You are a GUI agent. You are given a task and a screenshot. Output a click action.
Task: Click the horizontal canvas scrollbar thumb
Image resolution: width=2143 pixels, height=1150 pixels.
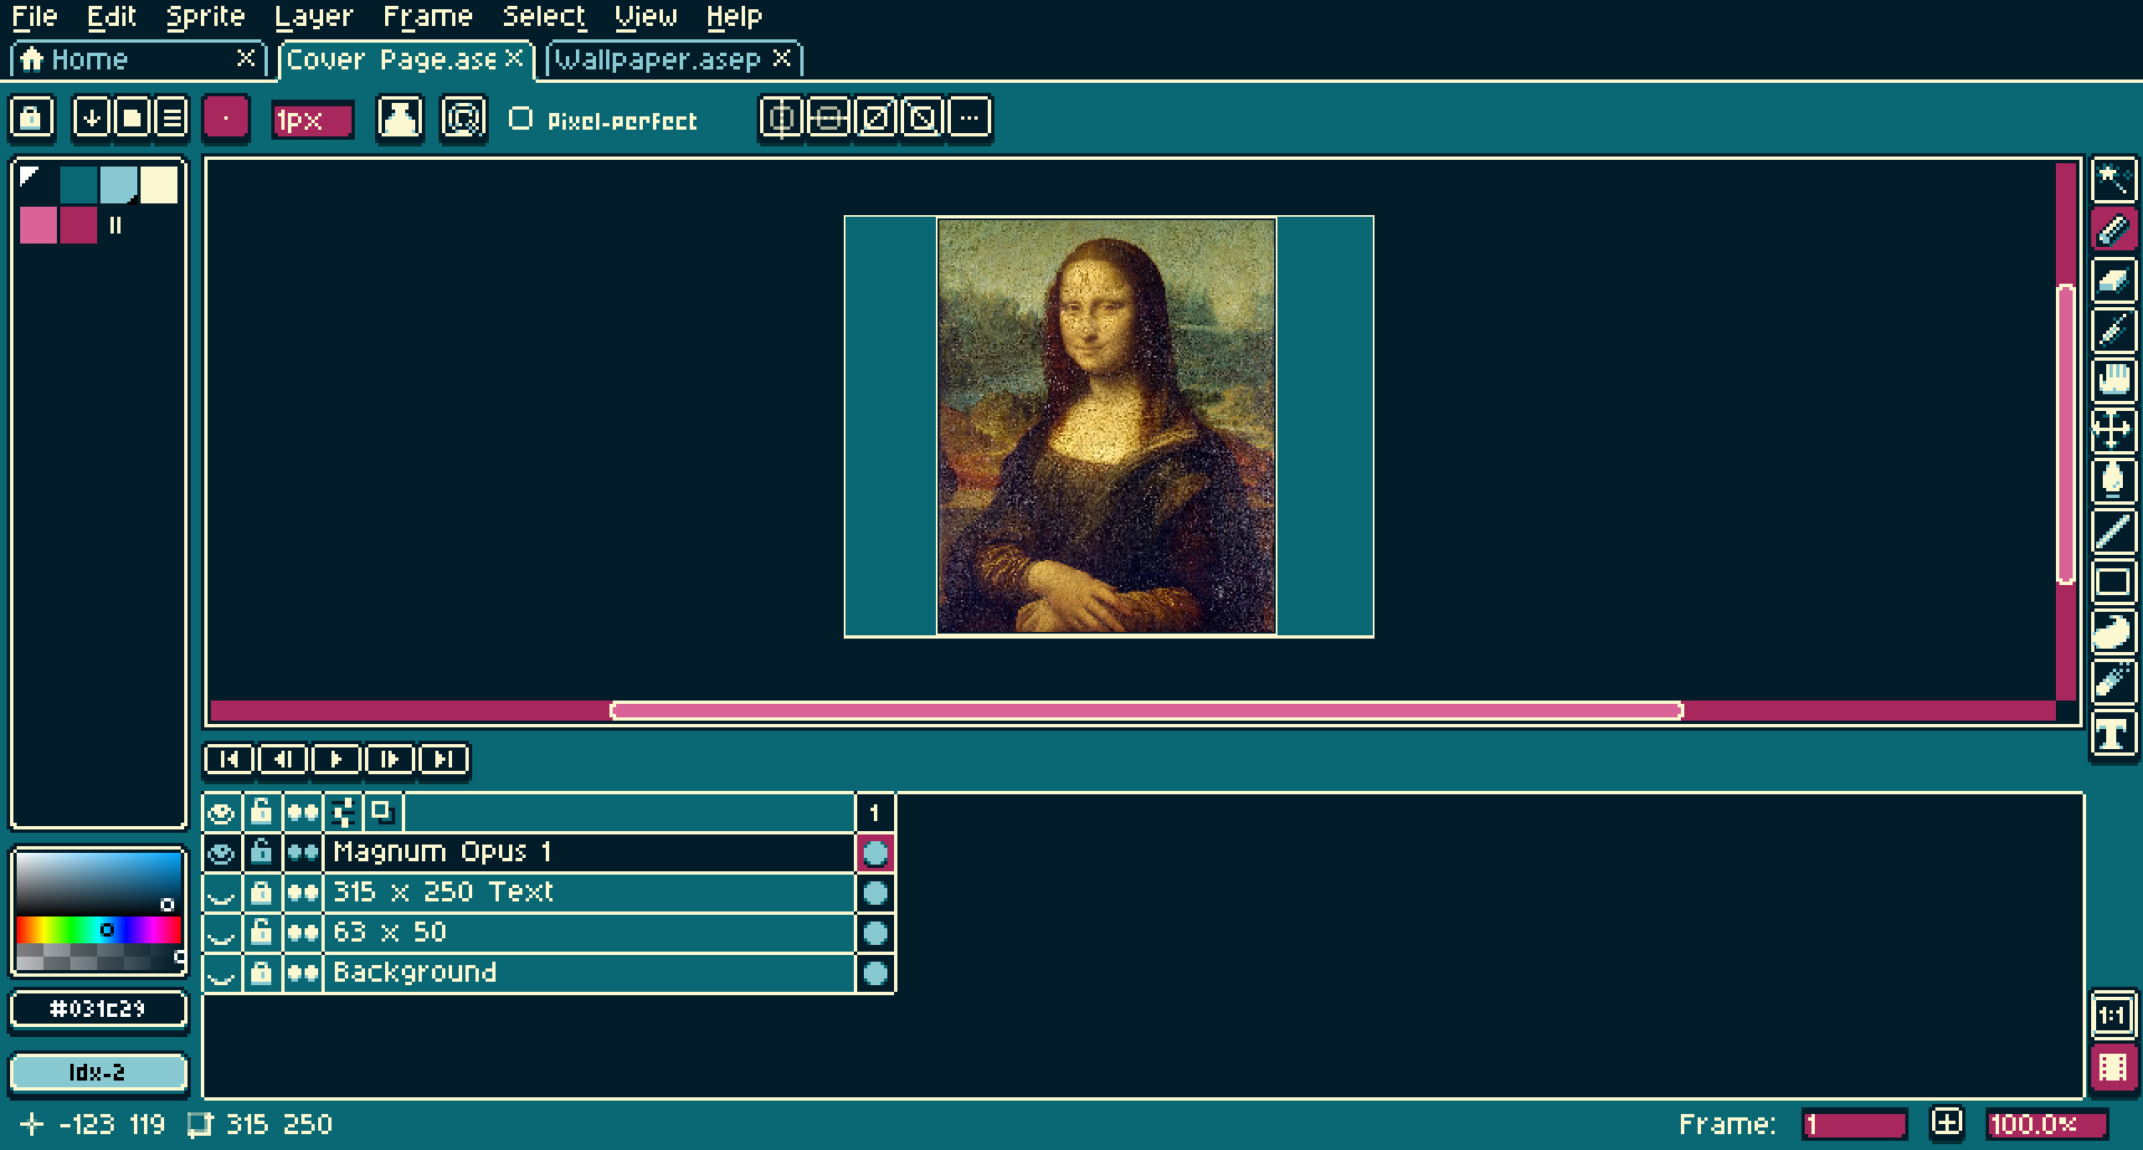pos(1146,711)
